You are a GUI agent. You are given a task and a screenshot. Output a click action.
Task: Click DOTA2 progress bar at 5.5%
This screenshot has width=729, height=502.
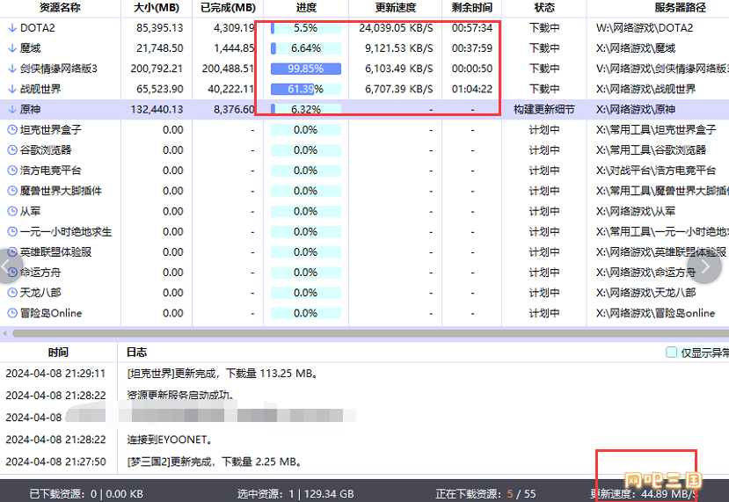coord(306,28)
